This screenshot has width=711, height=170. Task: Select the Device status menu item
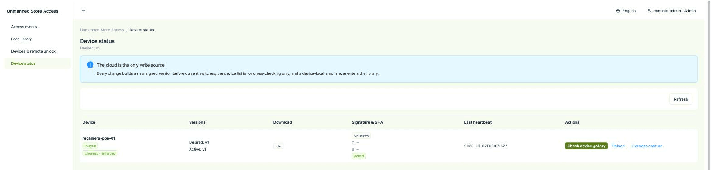(x=38, y=63)
